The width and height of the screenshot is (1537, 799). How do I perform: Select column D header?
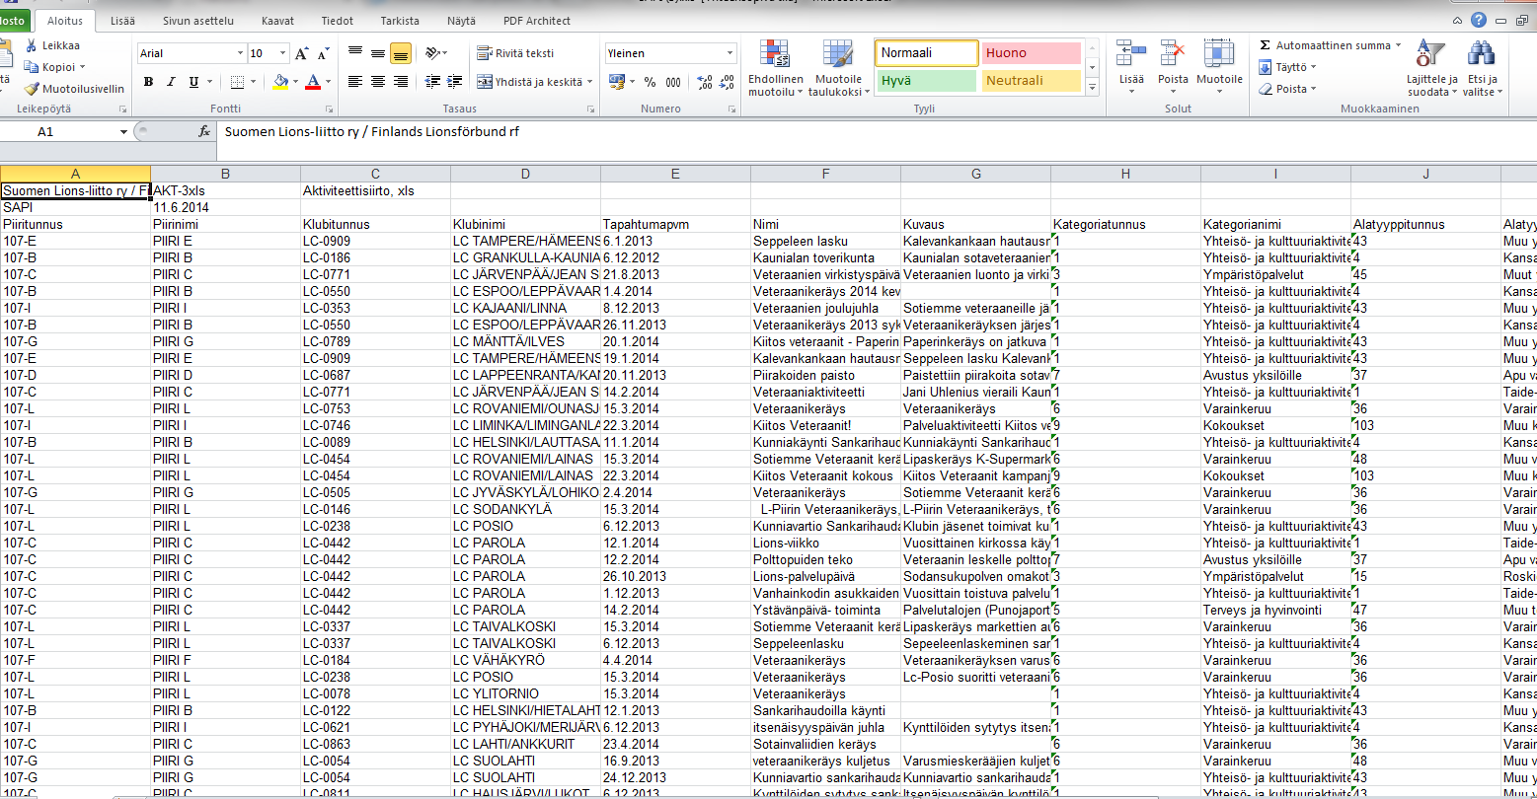coord(525,174)
